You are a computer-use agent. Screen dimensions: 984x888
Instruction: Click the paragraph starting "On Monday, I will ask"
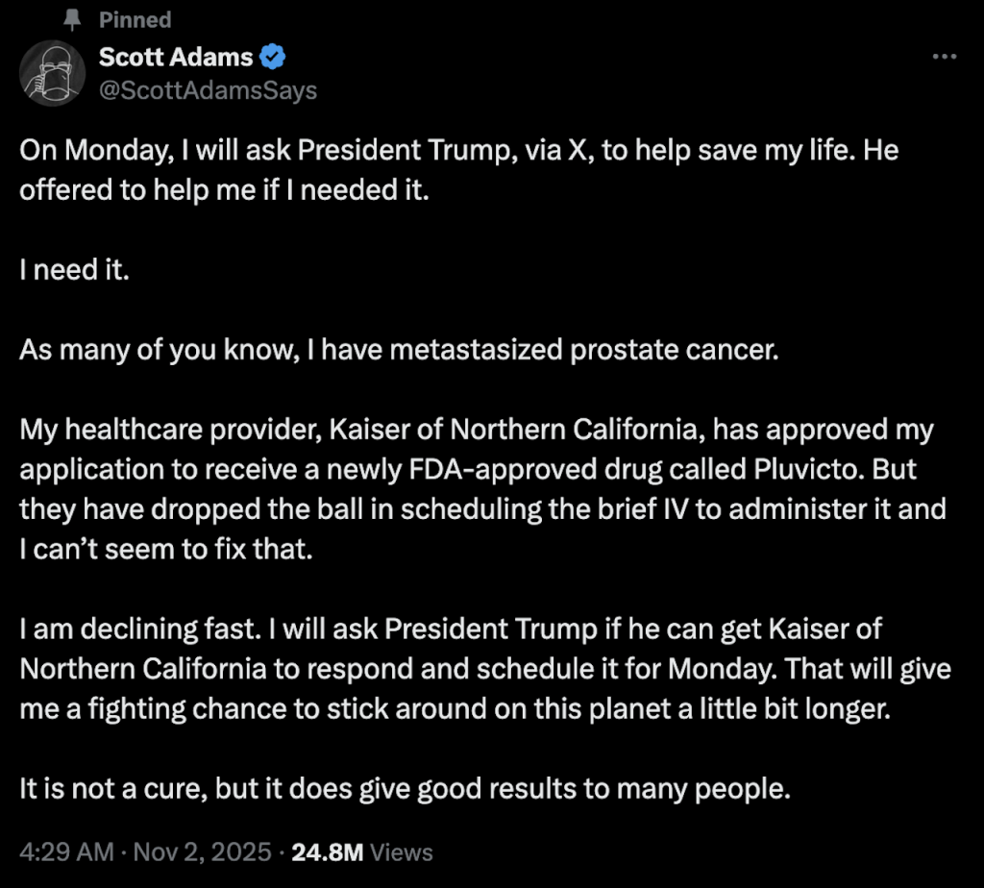coord(458,171)
